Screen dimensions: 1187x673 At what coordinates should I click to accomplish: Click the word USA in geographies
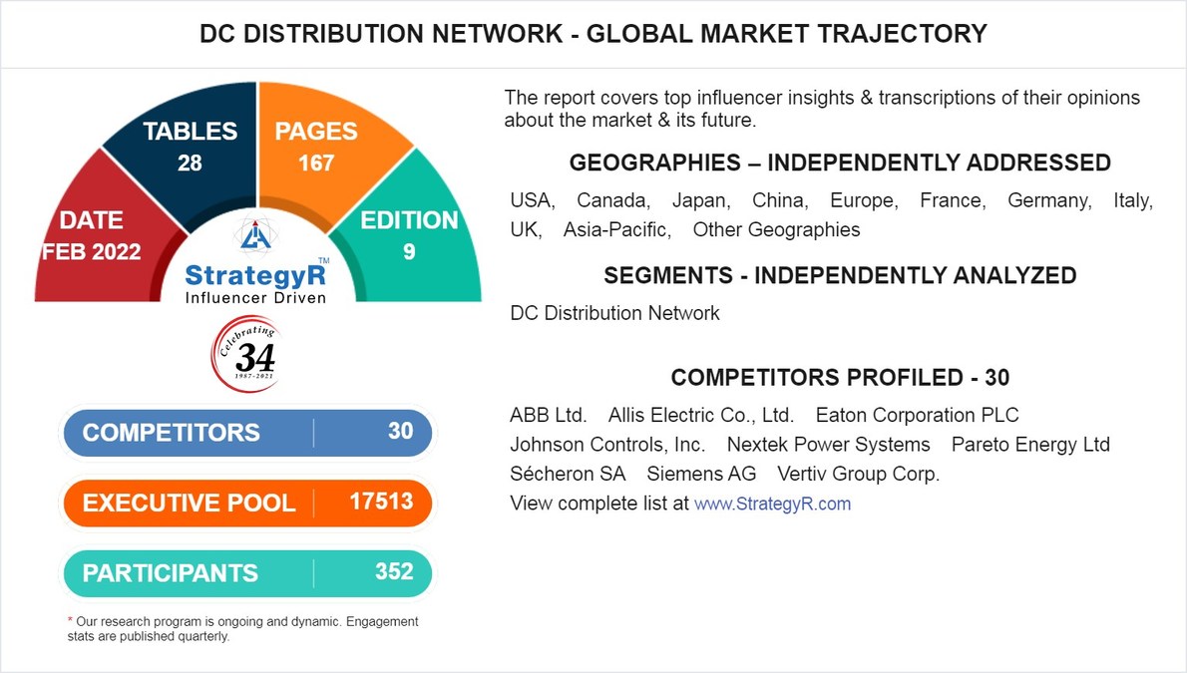point(533,200)
